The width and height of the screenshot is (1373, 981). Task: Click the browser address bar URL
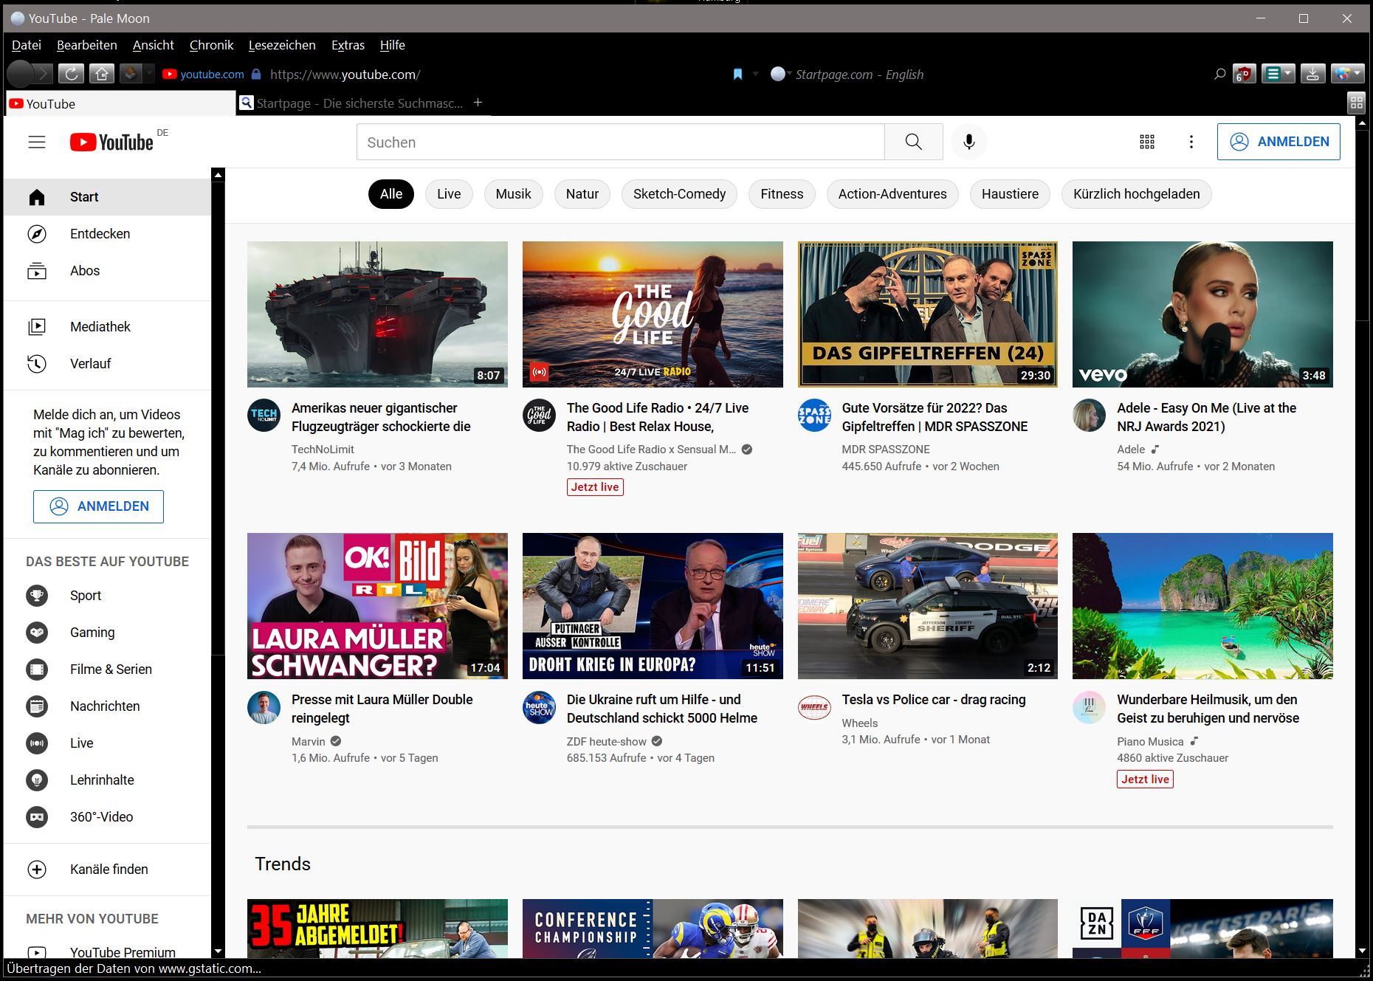click(345, 74)
